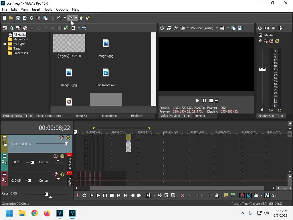Toggle Enable Snapping magnet icon

[x=242, y=195]
